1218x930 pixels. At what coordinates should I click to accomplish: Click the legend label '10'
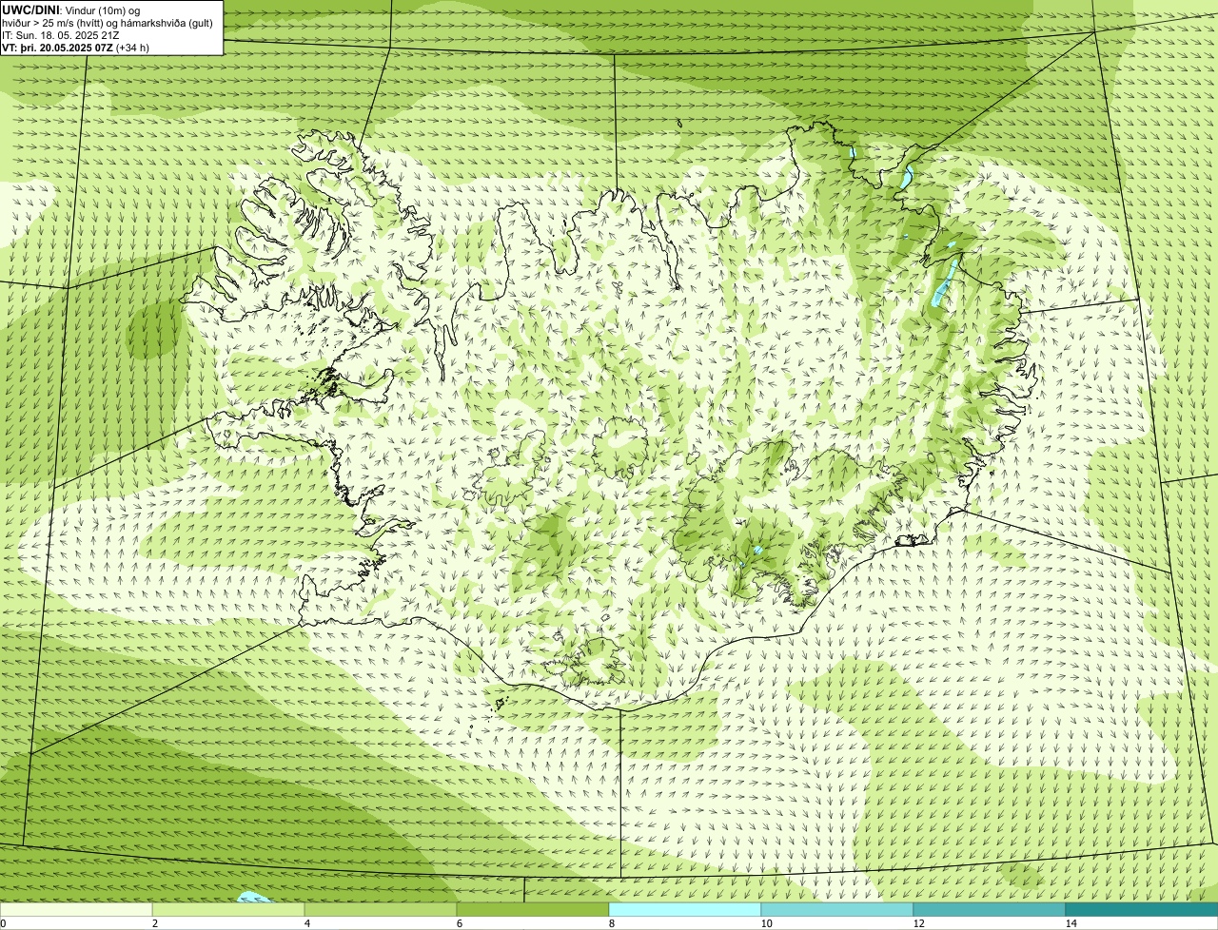point(766,923)
